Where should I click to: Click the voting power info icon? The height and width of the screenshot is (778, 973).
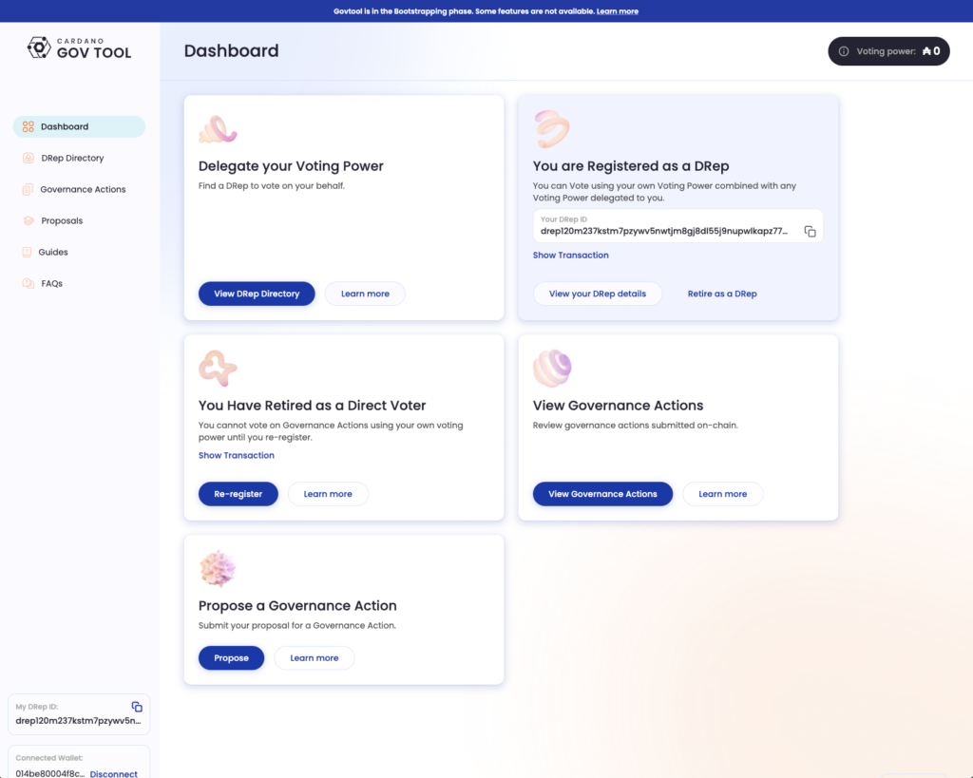[843, 51]
